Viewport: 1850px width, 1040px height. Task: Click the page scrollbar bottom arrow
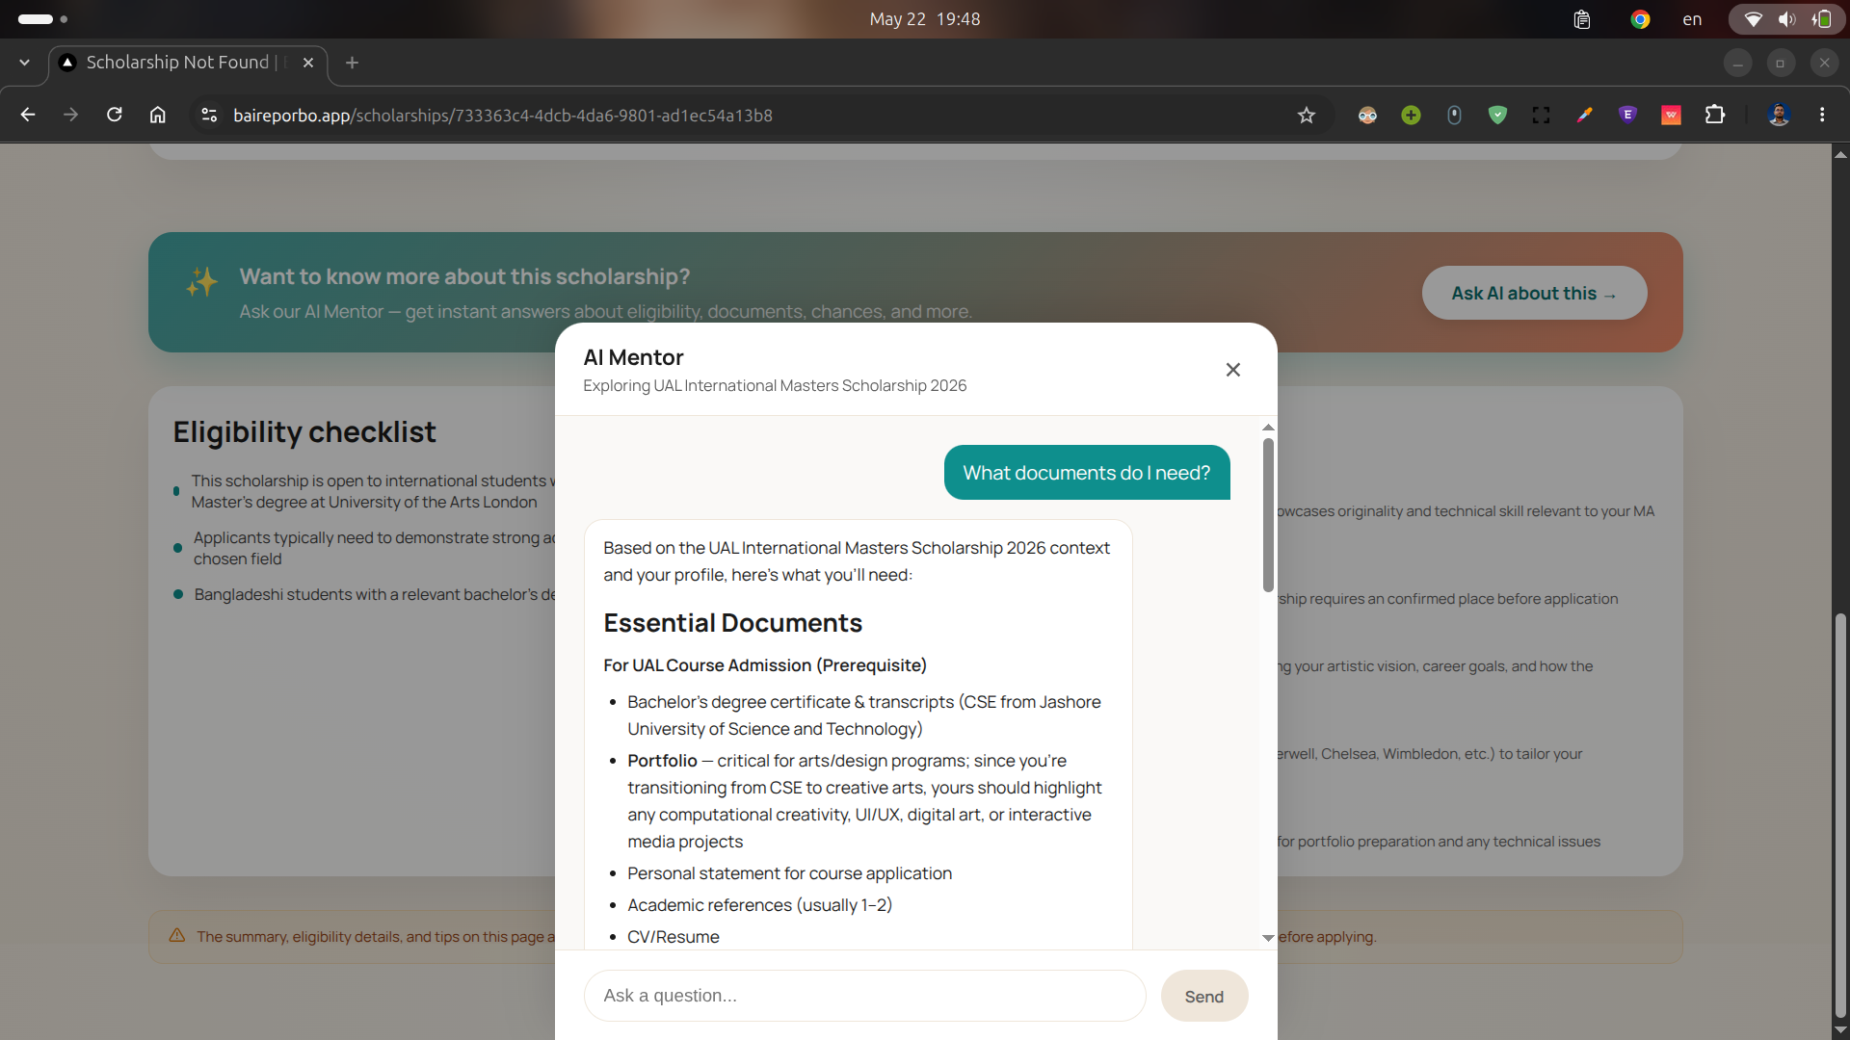tap(1840, 1030)
